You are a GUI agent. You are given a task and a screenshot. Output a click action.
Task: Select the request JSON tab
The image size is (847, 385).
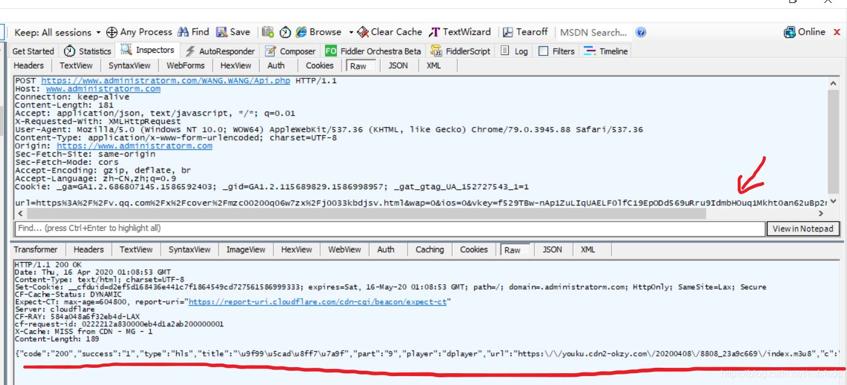(398, 66)
